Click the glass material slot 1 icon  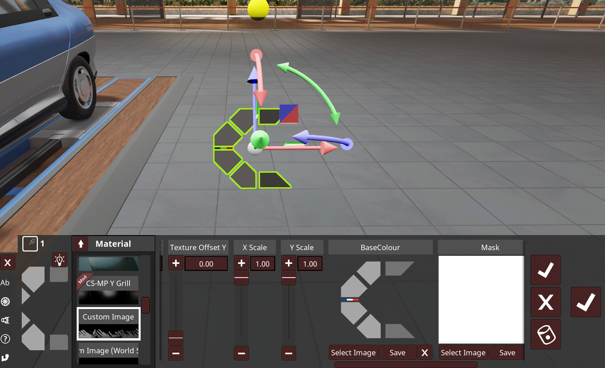coord(30,243)
